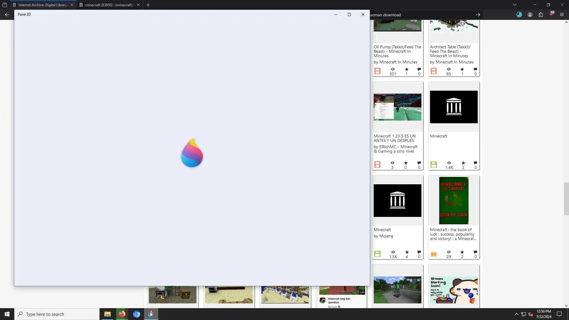Screen dimensions: 569x320
Task: Open the Firefox hamburger menu
Action: point(562,15)
